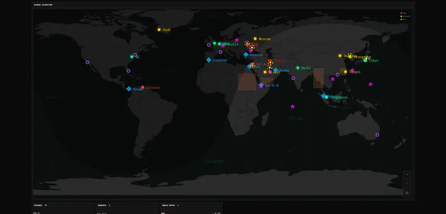Select the yellow Riyadh marker dot
The image size is (446, 214).
[265, 72]
